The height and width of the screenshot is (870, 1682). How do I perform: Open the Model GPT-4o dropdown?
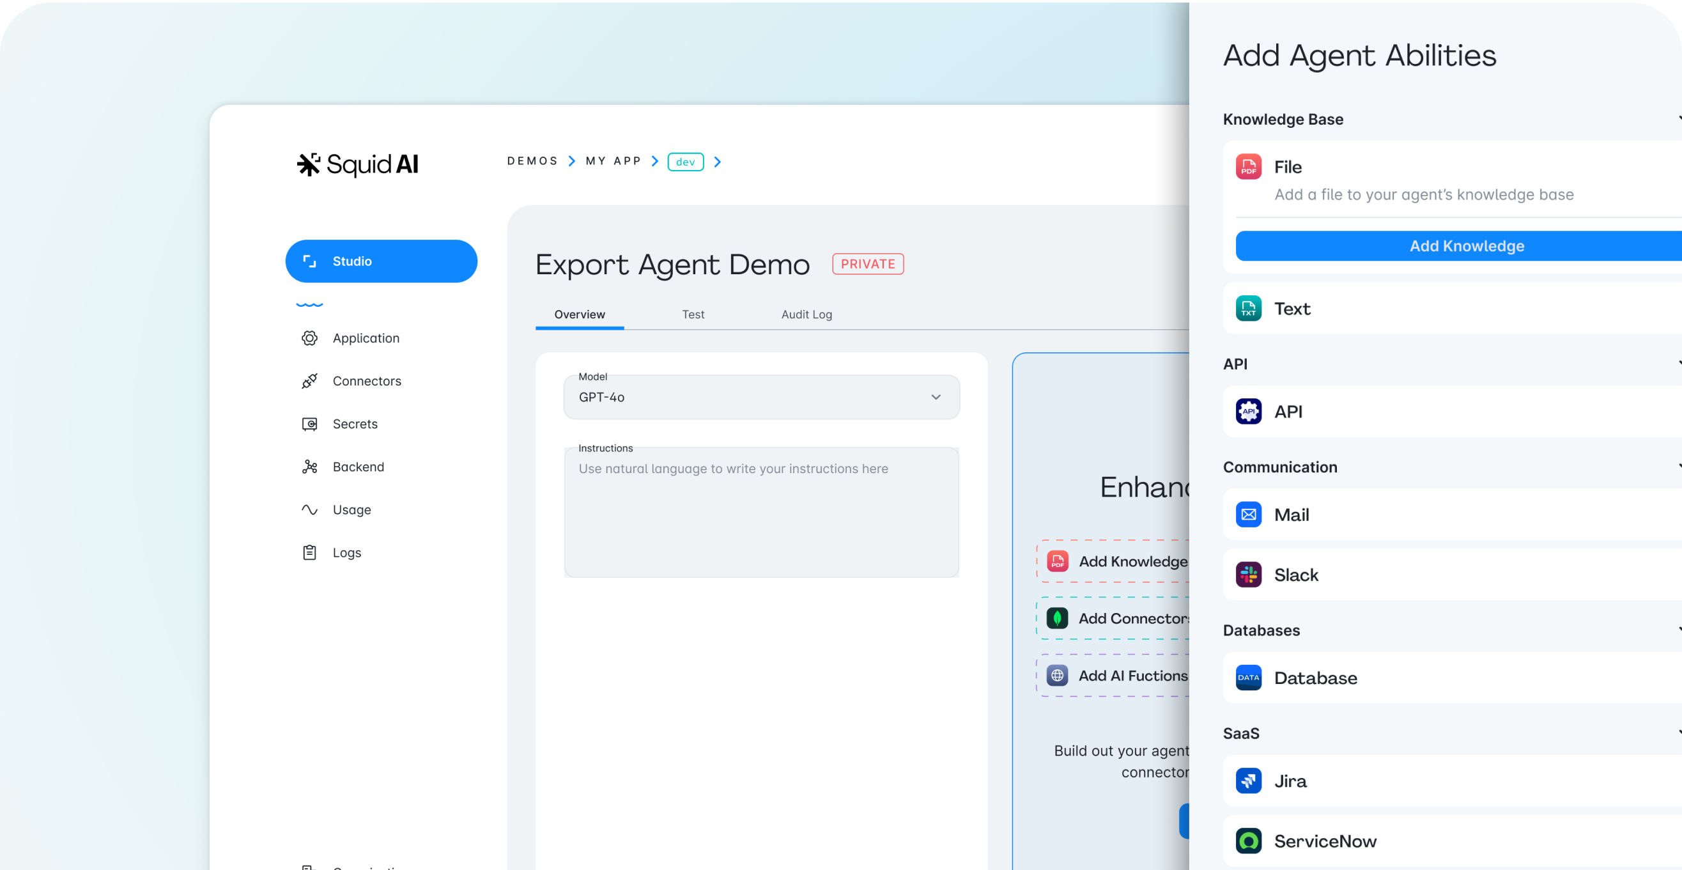coord(761,397)
